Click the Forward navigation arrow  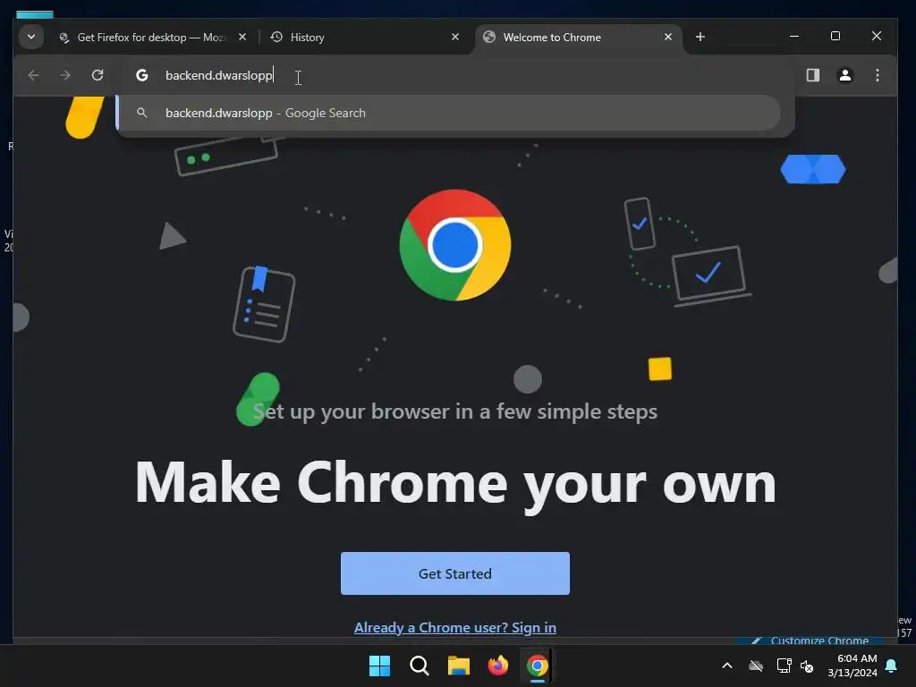tap(65, 75)
